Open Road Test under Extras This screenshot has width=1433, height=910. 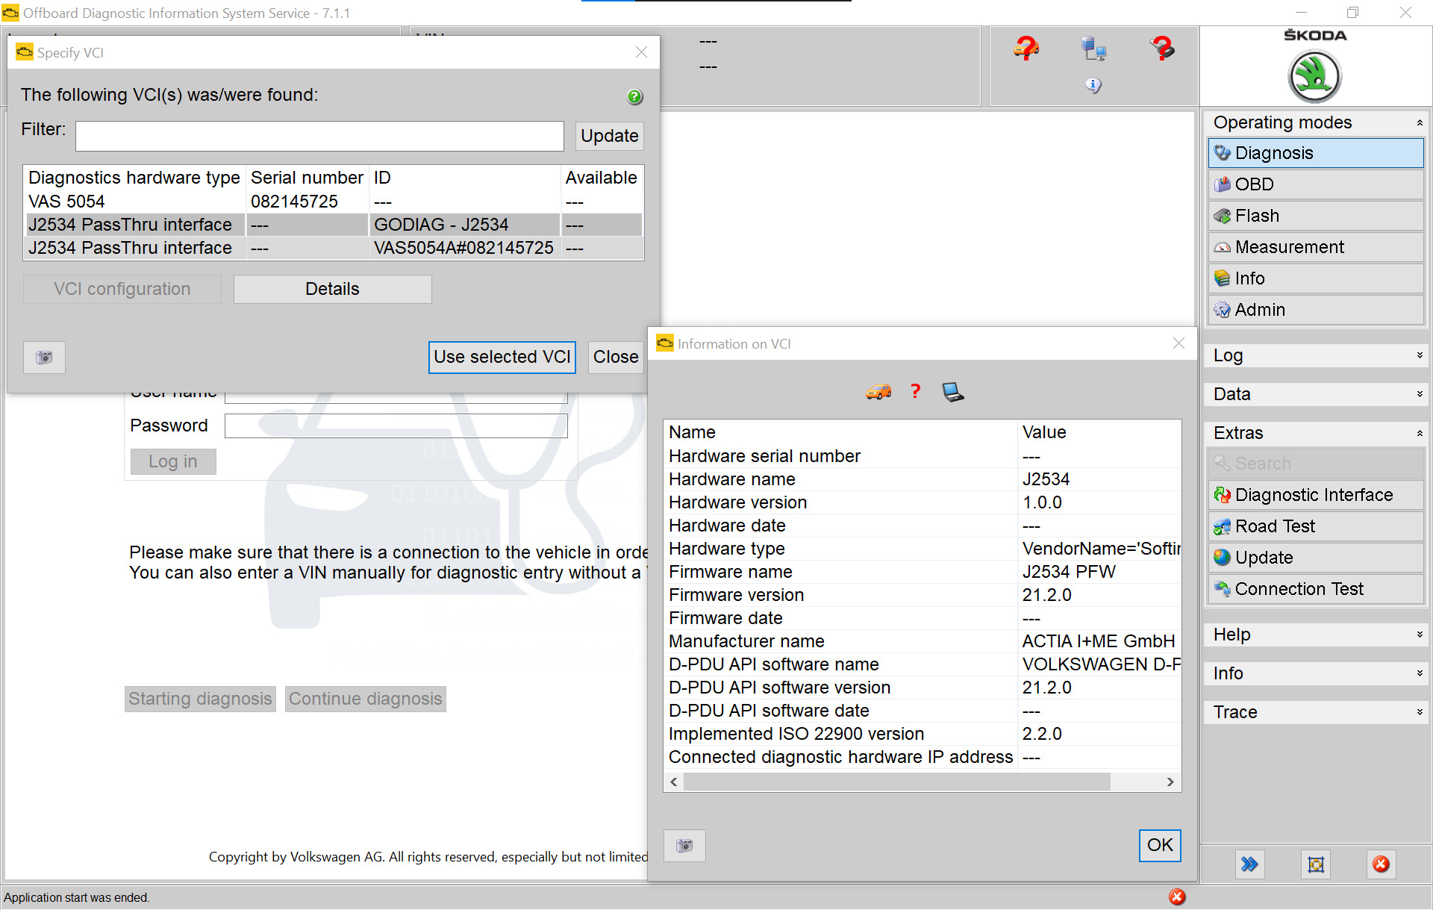tap(1316, 526)
